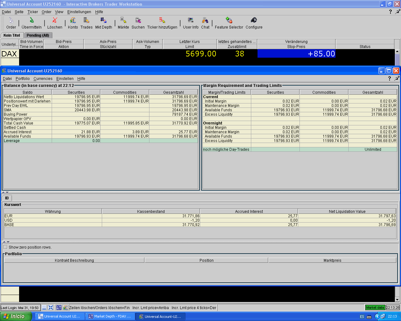Viewport: 401px width, 321px height.
Task: Open the Datei menu in Account window
Action: (x=7, y=78)
